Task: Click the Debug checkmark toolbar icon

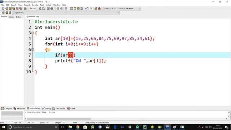Action: coord(87,9)
